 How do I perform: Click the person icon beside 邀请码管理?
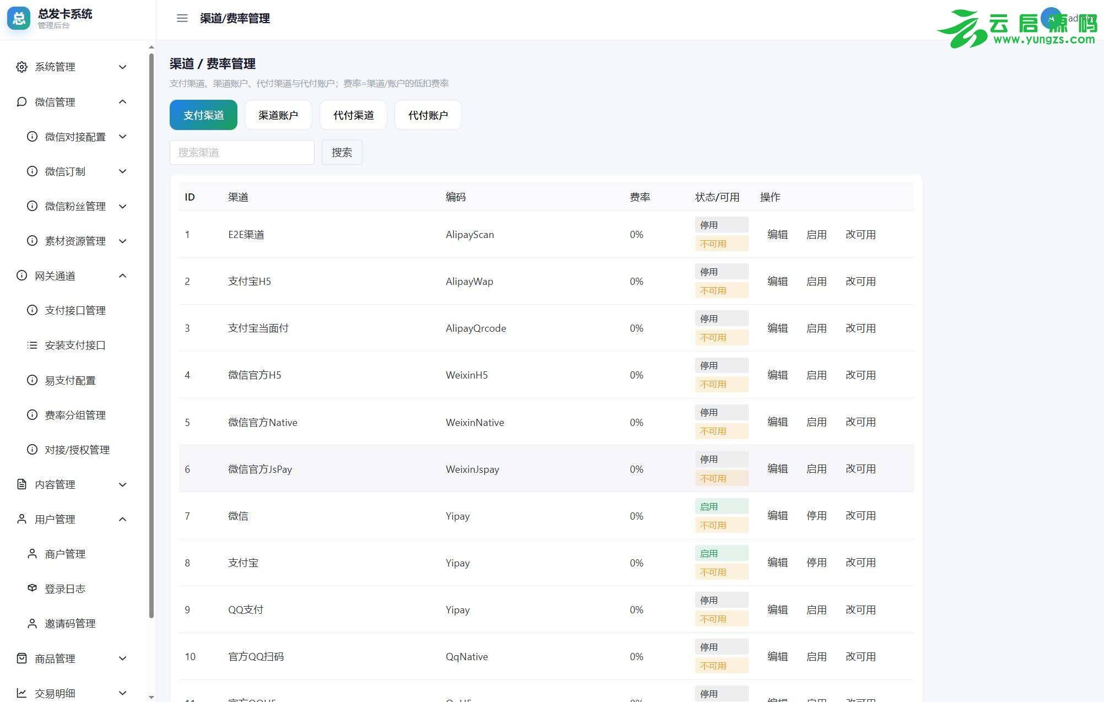click(x=32, y=623)
